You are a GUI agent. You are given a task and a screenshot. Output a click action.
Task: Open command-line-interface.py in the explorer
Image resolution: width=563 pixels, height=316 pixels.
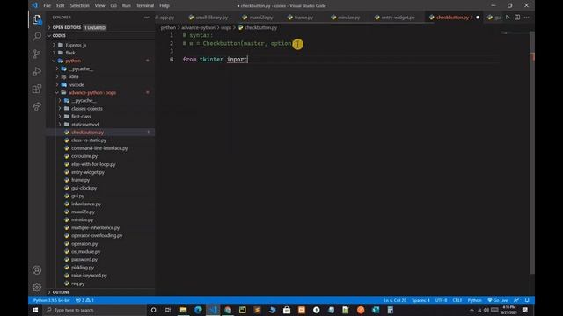[x=99, y=148]
